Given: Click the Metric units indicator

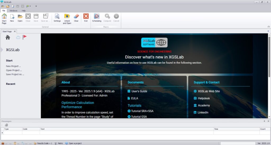Looking at the screenshot, I should coord(59,143).
